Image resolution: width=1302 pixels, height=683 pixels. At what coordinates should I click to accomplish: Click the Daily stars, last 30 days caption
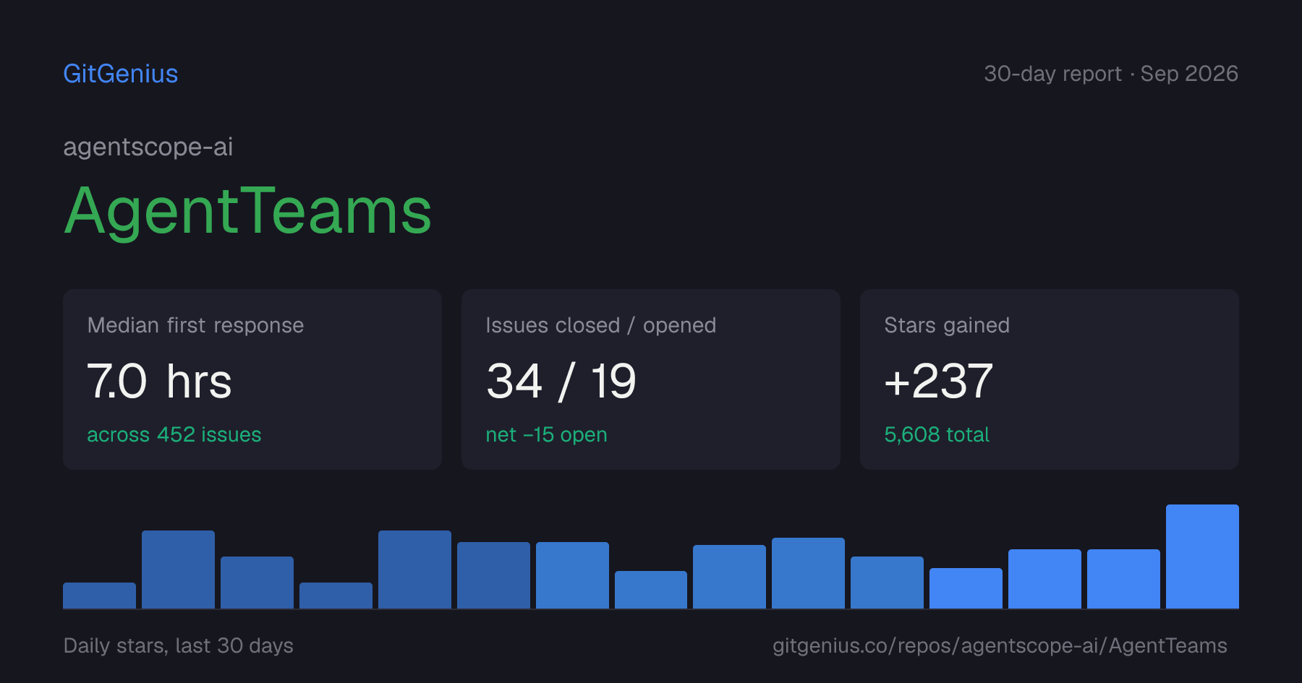(x=179, y=645)
